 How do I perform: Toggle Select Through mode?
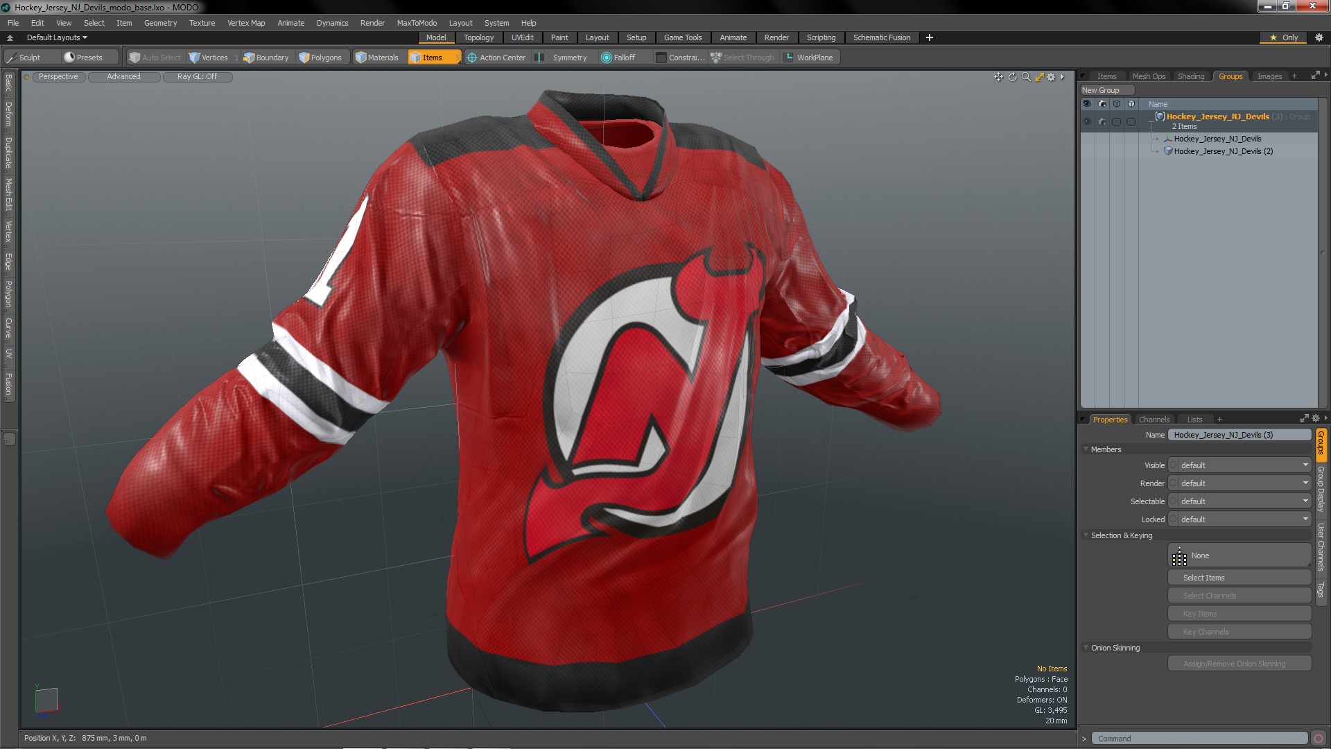742,58
